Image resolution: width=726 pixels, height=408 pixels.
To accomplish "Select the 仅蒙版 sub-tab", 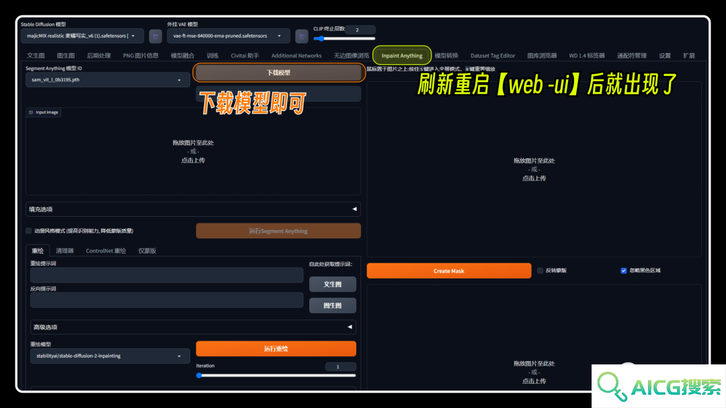I will [x=147, y=251].
